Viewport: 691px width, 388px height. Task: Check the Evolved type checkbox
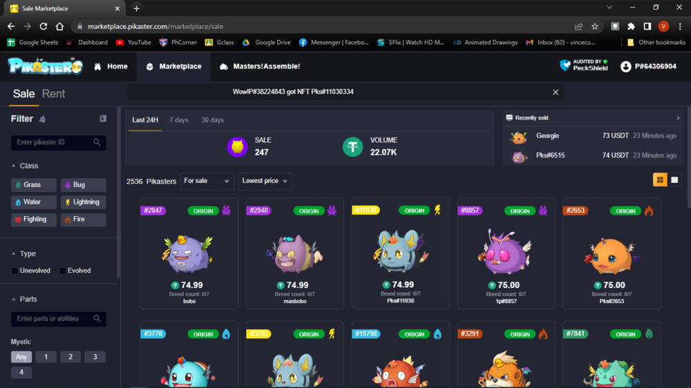pyautogui.click(x=63, y=271)
